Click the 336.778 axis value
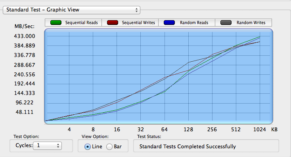This screenshot has width=291, height=157. 25,55
